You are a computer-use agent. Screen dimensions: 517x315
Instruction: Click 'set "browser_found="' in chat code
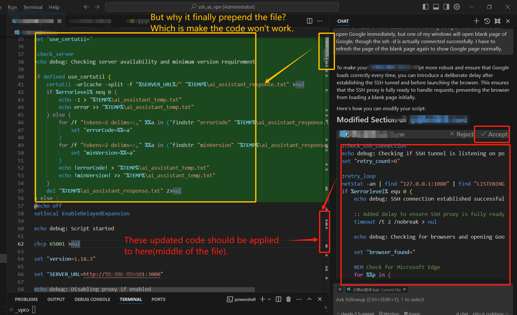tap(384, 252)
